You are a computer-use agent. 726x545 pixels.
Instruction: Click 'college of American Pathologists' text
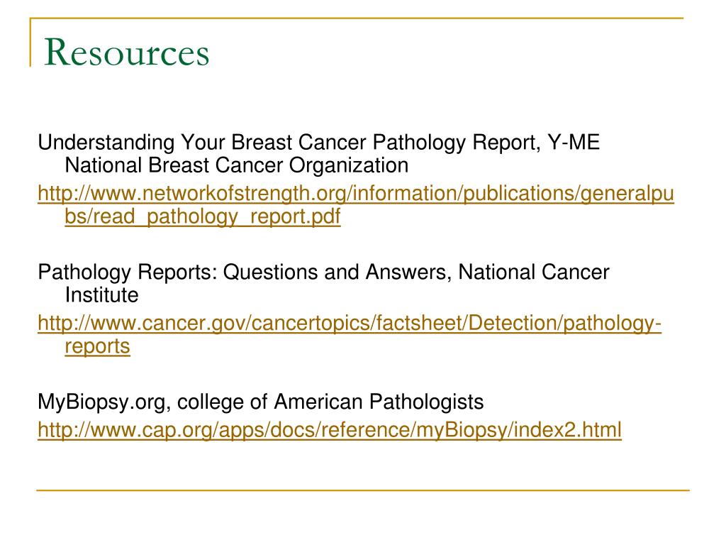coord(330,402)
